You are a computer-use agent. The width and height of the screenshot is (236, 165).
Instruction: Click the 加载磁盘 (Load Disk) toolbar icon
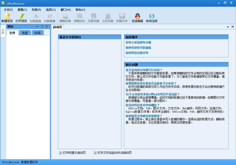[x=35, y=16]
